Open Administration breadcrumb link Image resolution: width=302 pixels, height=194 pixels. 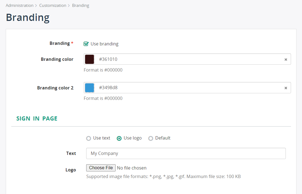pyautogui.click(x=19, y=6)
